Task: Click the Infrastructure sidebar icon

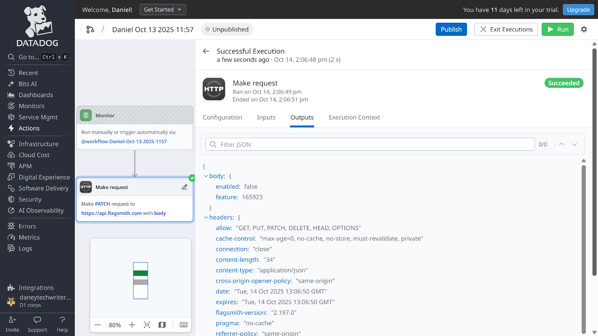Action: (11, 144)
